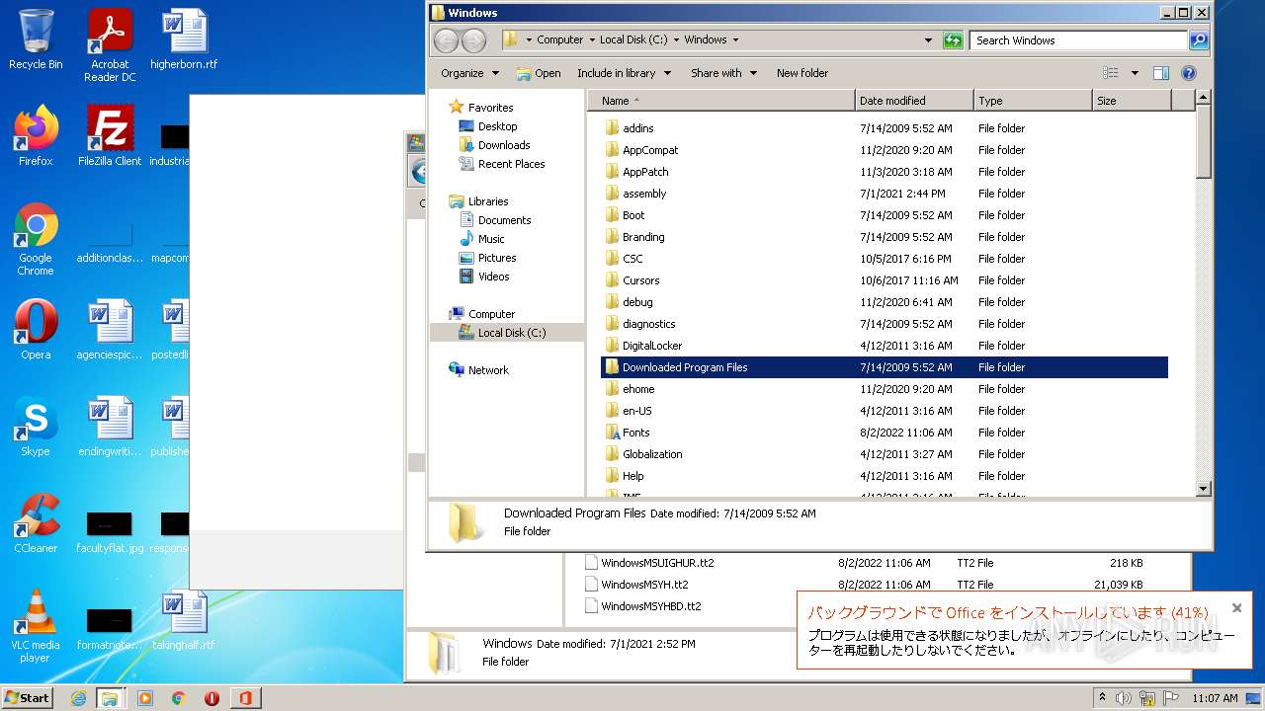Viewport: 1265px width, 711px height.
Task: Click the file list vertical scrollbar
Action: point(1203,293)
